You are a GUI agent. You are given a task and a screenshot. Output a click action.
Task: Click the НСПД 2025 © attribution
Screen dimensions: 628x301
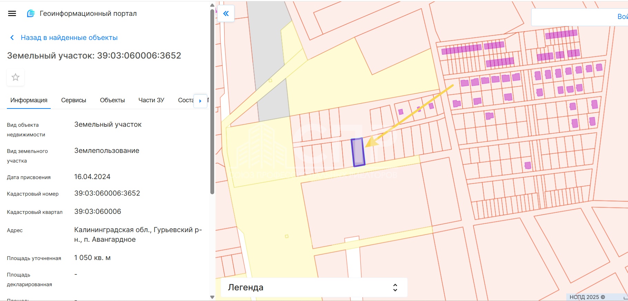(x=587, y=297)
